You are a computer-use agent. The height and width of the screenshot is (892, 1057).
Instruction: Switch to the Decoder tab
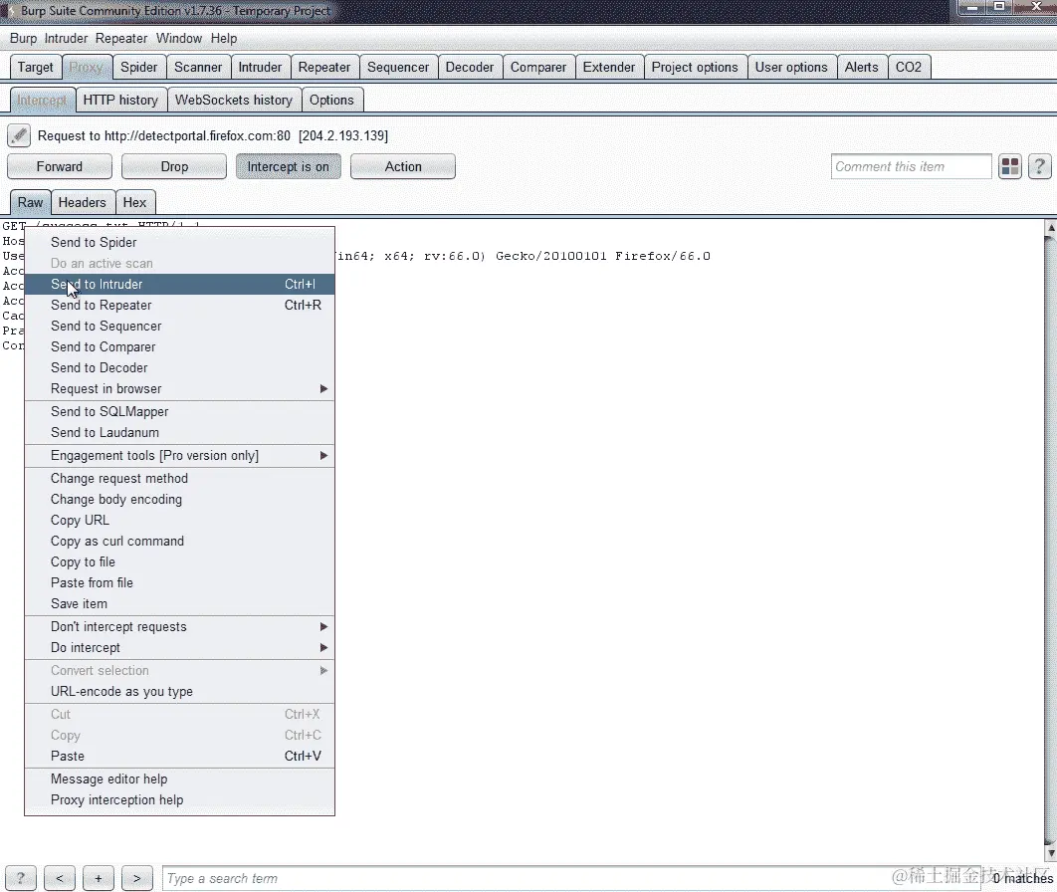pyautogui.click(x=470, y=67)
